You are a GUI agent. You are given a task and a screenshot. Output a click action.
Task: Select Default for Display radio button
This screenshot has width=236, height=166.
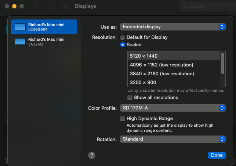(123, 37)
